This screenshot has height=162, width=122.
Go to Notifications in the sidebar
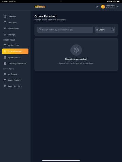tap(15, 29)
